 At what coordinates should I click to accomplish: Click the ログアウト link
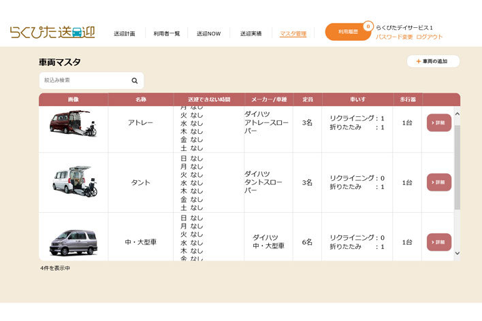click(x=430, y=37)
